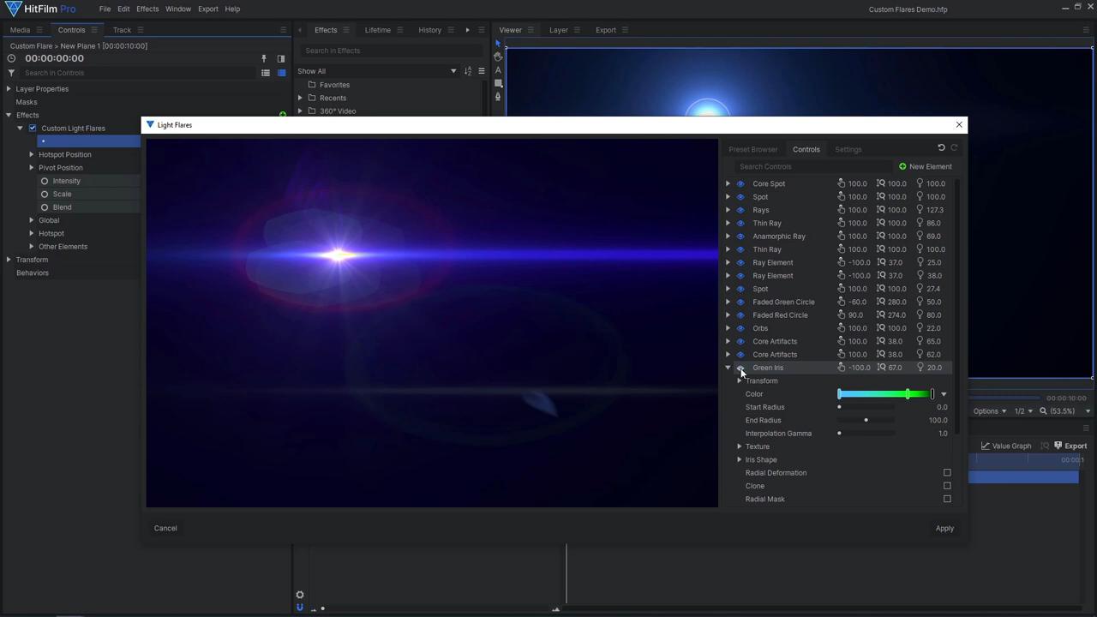Click the Interpolation Gamma slider handle
The height and width of the screenshot is (617, 1097).
click(839, 434)
